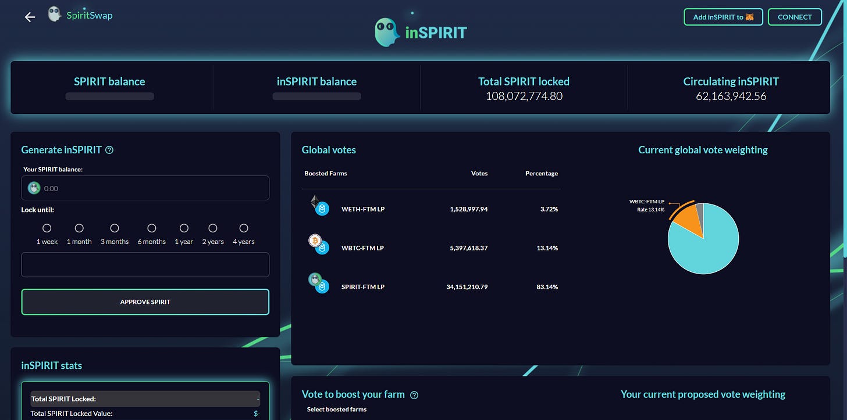
Task: Click the back arrow icon
Action: [x=30, y=17]
